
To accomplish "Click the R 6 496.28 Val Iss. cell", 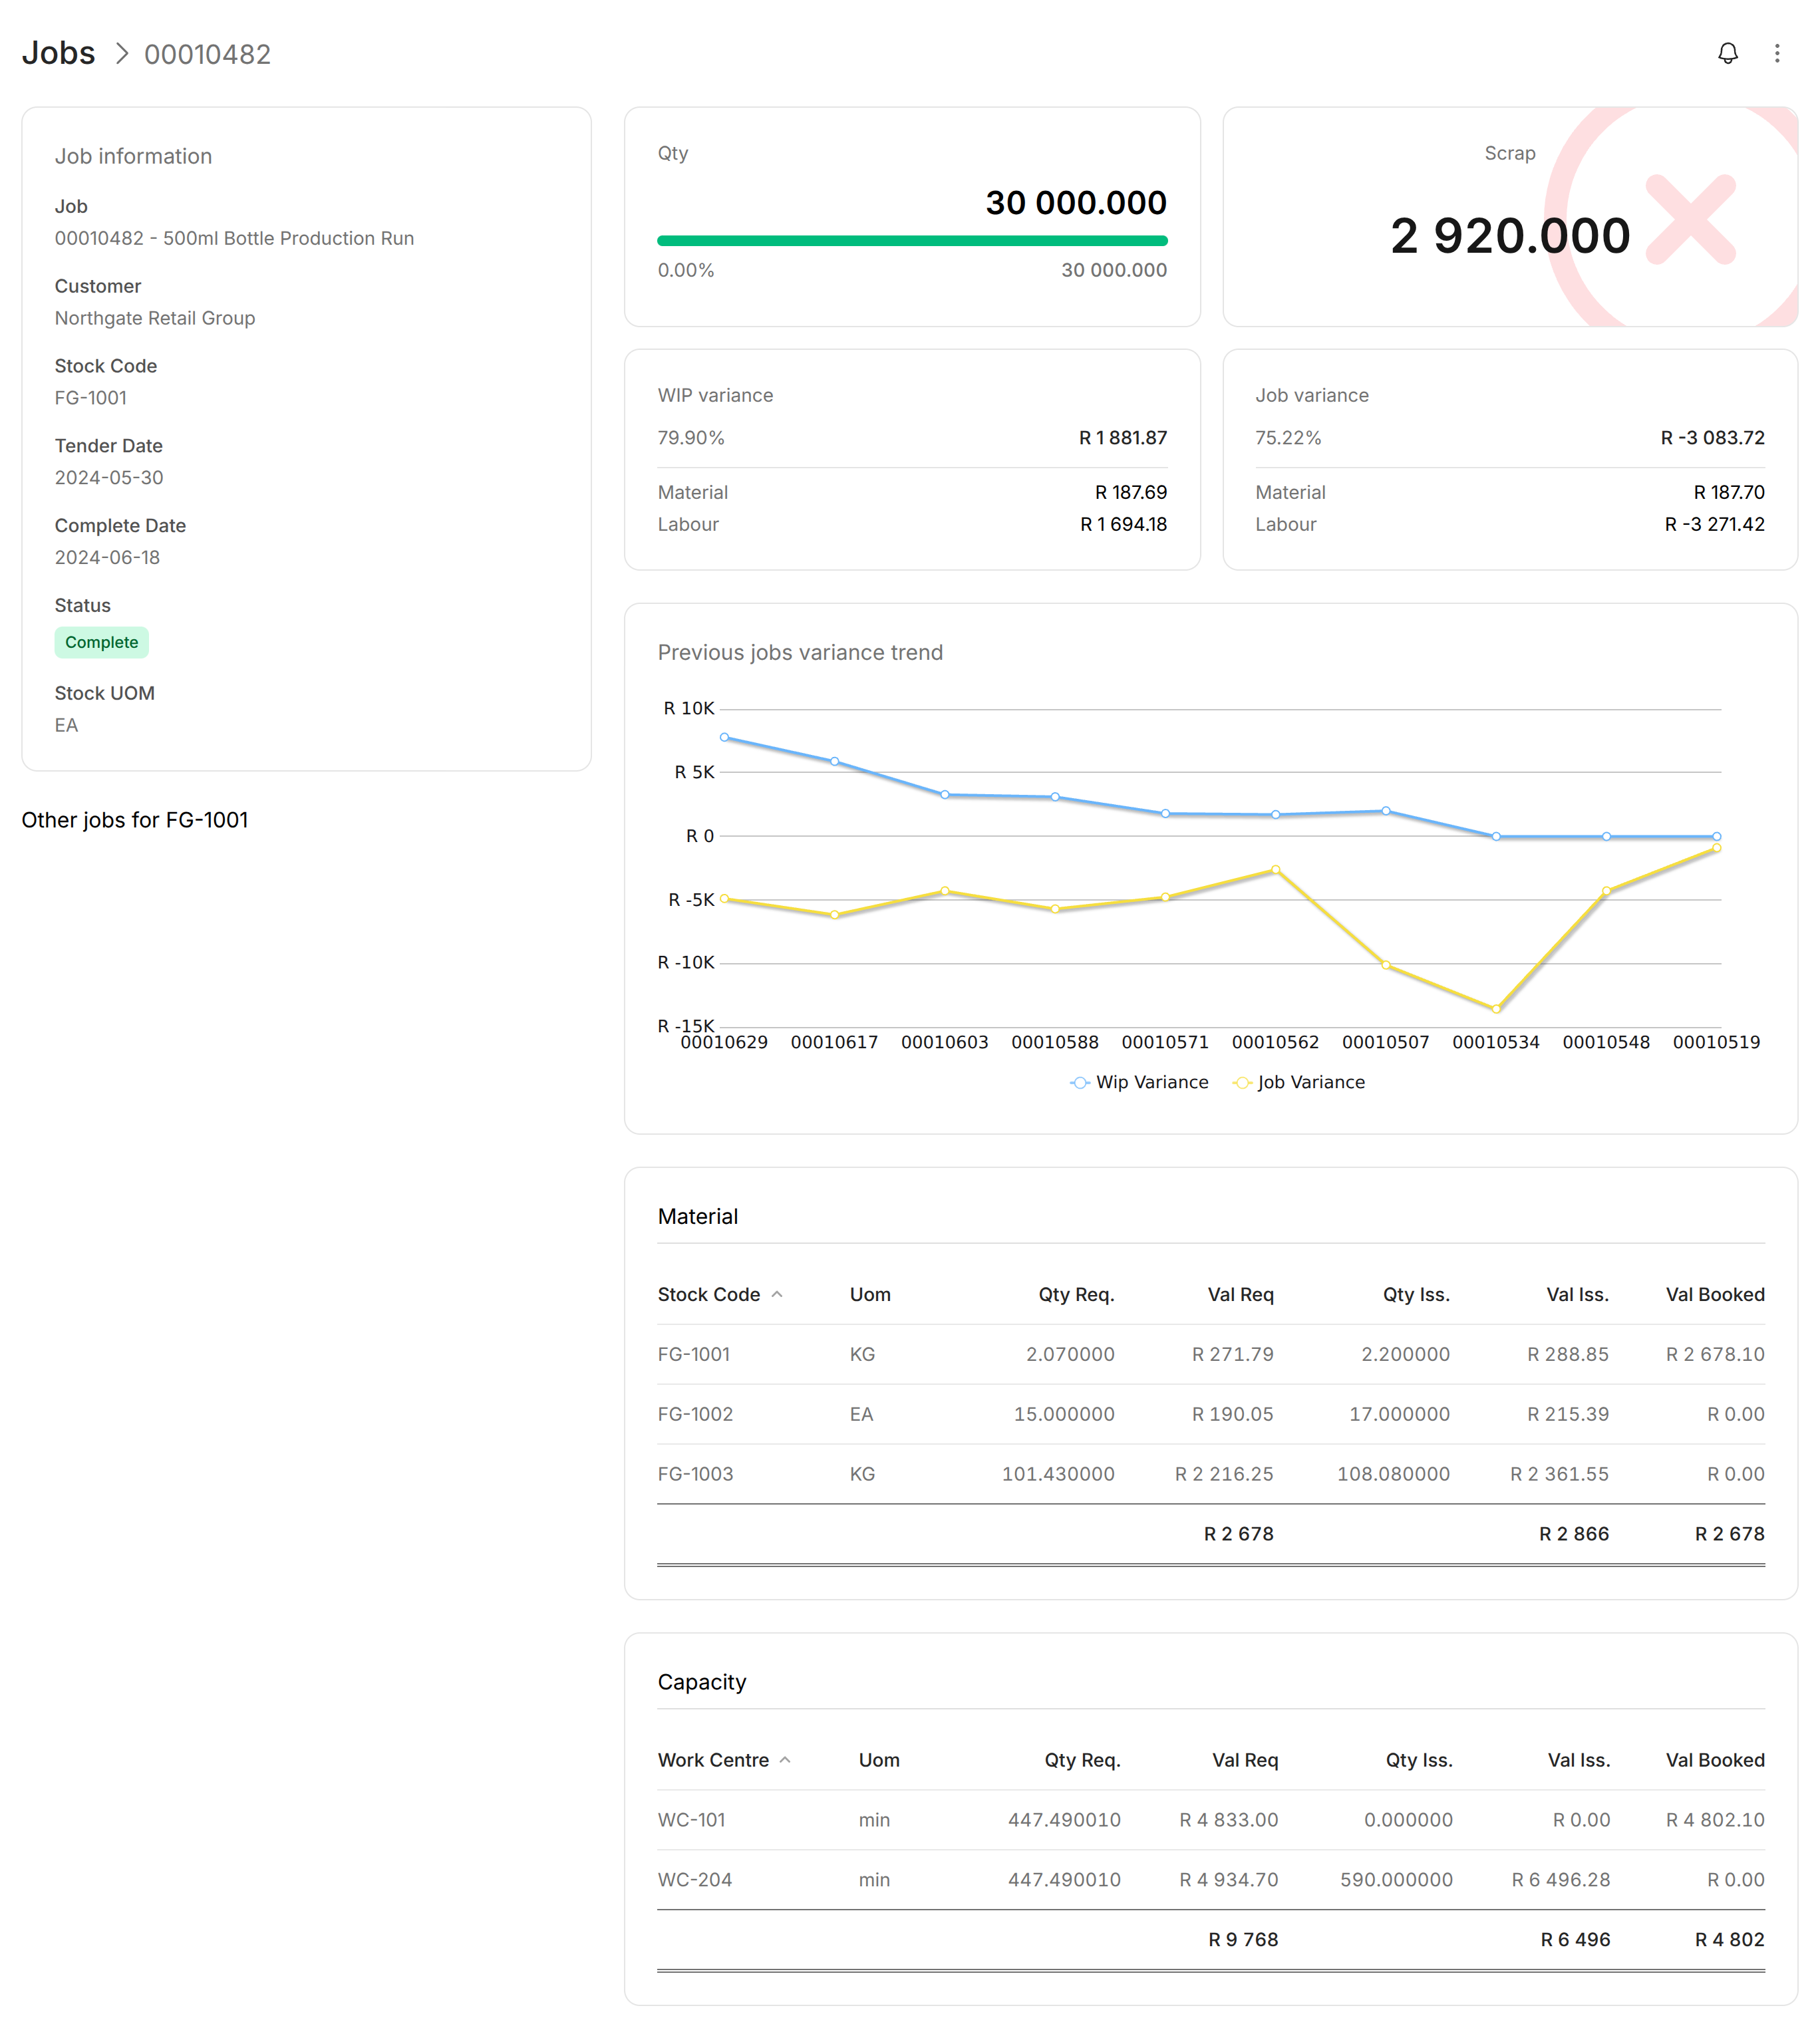I will (1561, 1880).
